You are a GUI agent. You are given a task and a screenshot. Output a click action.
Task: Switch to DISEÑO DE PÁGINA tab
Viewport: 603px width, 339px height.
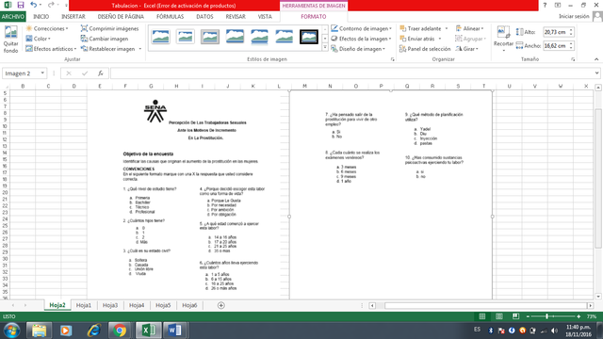(x=121, y=17)
